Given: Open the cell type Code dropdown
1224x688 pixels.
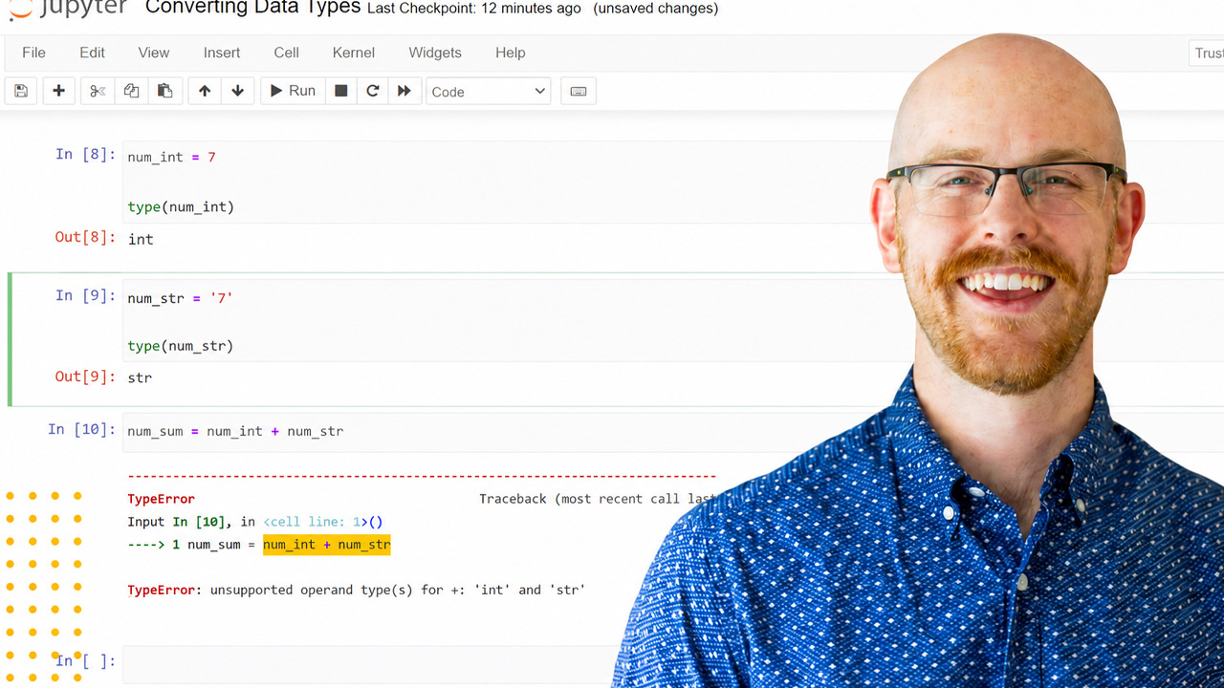Looking at the screenshot, I should point(488,92).
